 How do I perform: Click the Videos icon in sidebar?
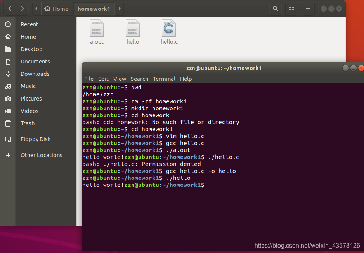point(8,111)
